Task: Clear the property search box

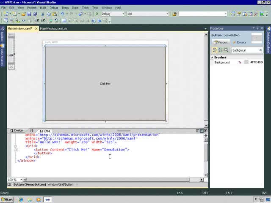Action: click(260, 50)
